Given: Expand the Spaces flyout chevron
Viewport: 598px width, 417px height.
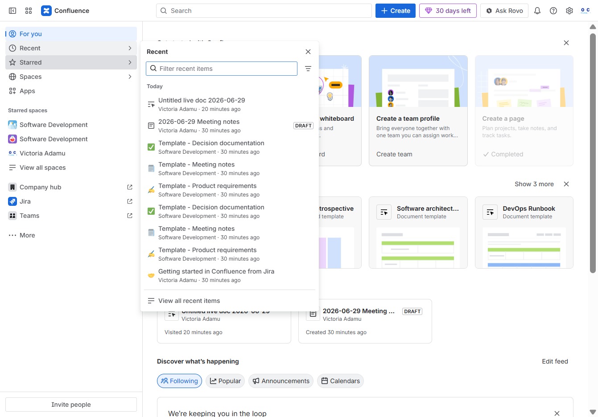Looking at the screenshot, I should point(130,77).
